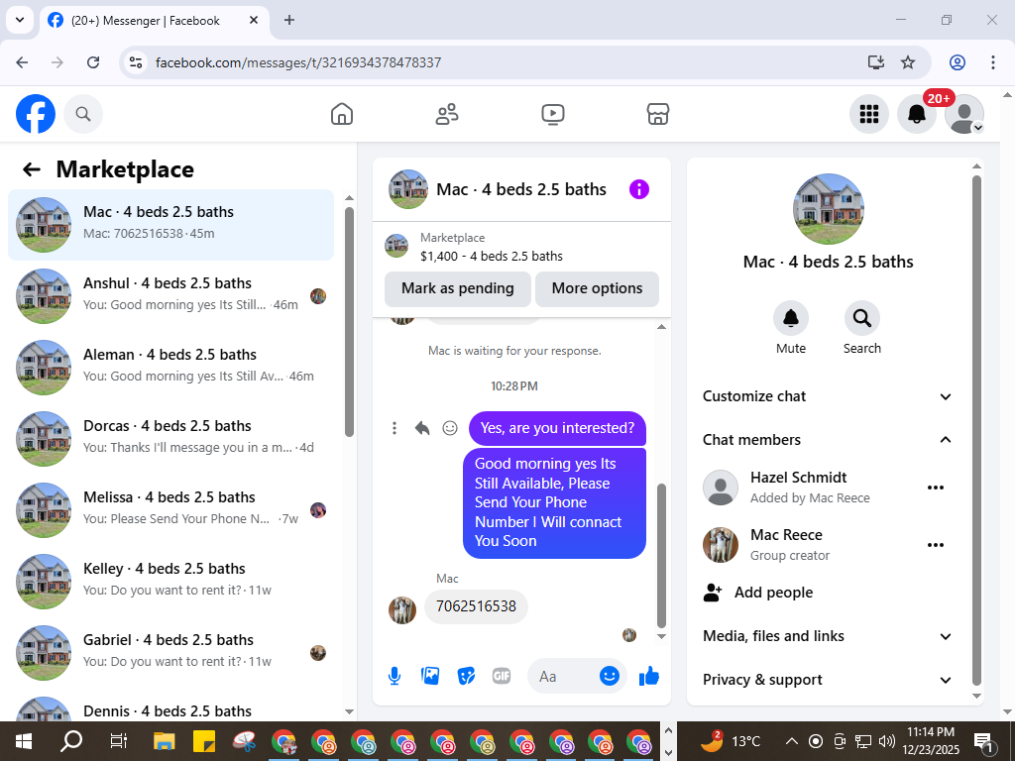
Task: Click Hazel Schmidt member name
Action: pos(798,478)
